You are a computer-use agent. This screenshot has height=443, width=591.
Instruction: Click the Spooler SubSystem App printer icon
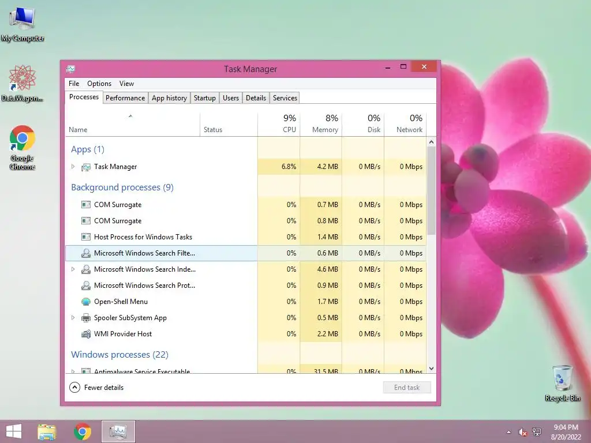pos(86,318)
